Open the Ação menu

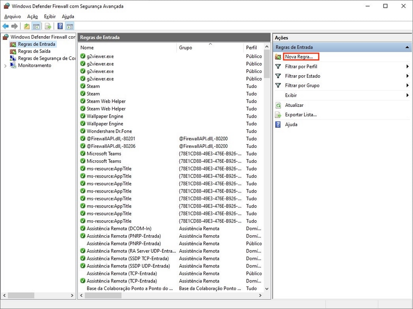point(32,17)
